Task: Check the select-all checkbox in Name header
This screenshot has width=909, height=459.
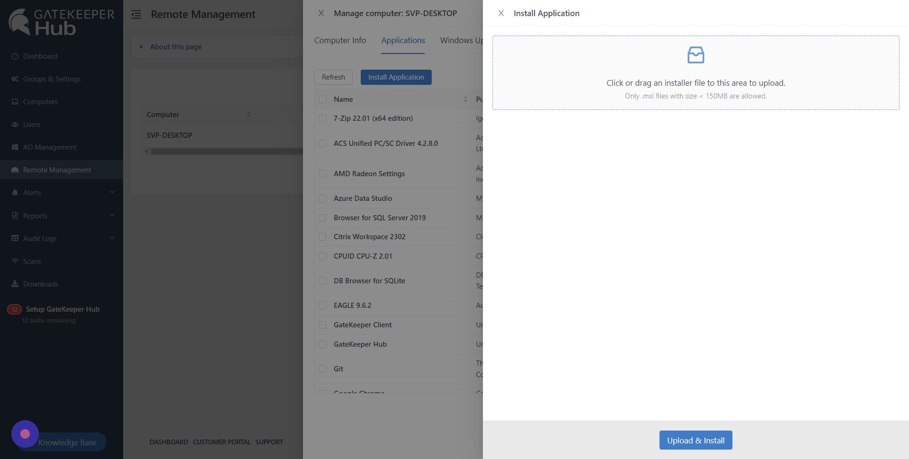Action: pyautogui.click(x=322, y=99)
